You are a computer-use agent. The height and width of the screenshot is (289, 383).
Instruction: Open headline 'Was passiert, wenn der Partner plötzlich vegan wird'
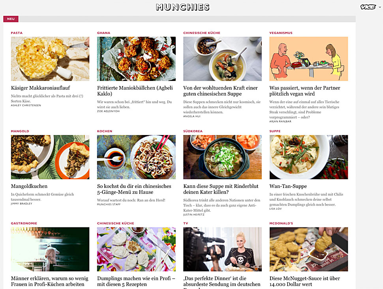pyautogui.click(x=304, y=91)
